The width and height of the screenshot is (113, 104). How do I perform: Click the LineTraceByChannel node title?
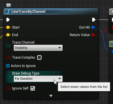tap(28, 12)
